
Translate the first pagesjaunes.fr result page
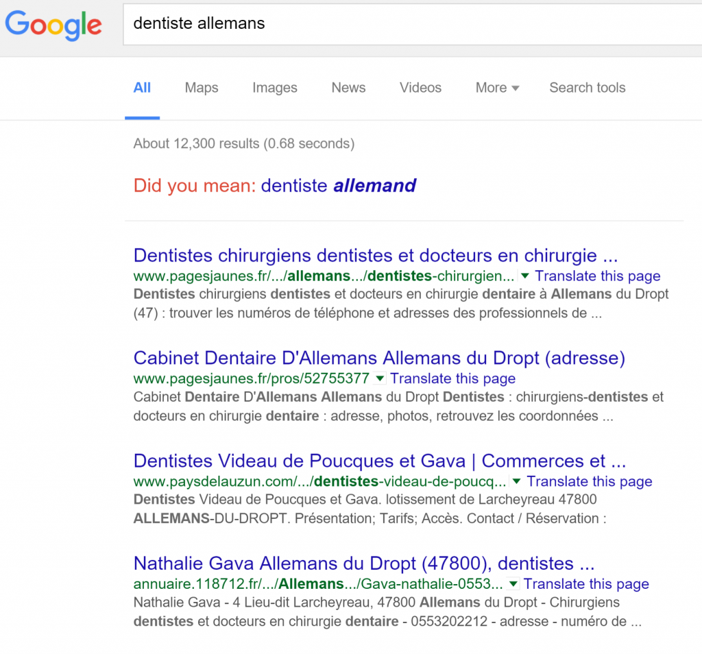pyautogui.click(x=597, y=276)
